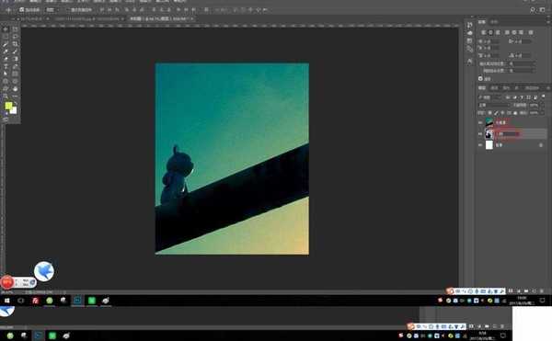Open the Libraries cloud panel icon
This screenshot has height=341, width=552.
[469, 33]
